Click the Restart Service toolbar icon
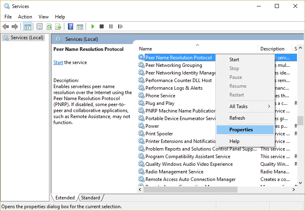The width and height of the screenshot is (305, 211). [120, 26]
